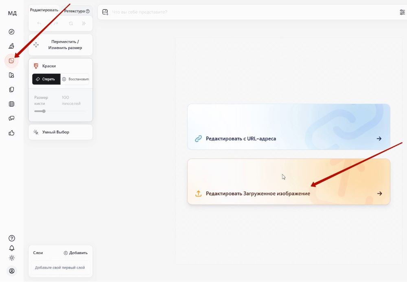Open the compass Explore icon in sidebar

tap(12, 32)
